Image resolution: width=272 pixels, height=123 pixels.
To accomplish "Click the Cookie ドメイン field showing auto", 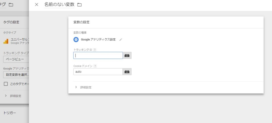I will pyautogui.click(x=98, y=72).
